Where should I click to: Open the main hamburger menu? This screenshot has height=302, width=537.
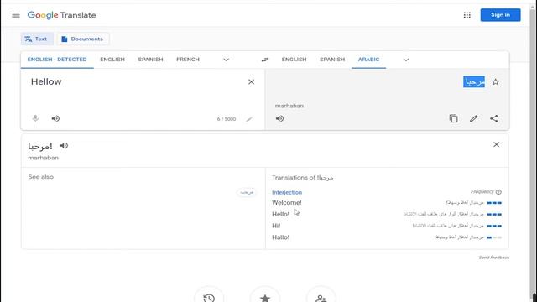coord(16,15)
